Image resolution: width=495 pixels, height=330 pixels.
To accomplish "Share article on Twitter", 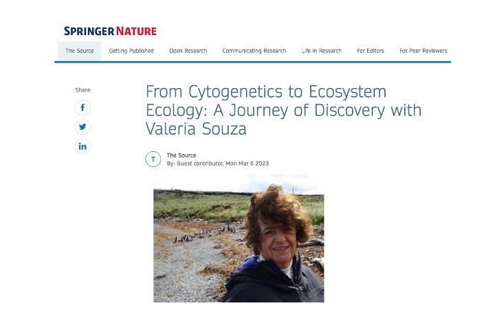I will [82, 127].
